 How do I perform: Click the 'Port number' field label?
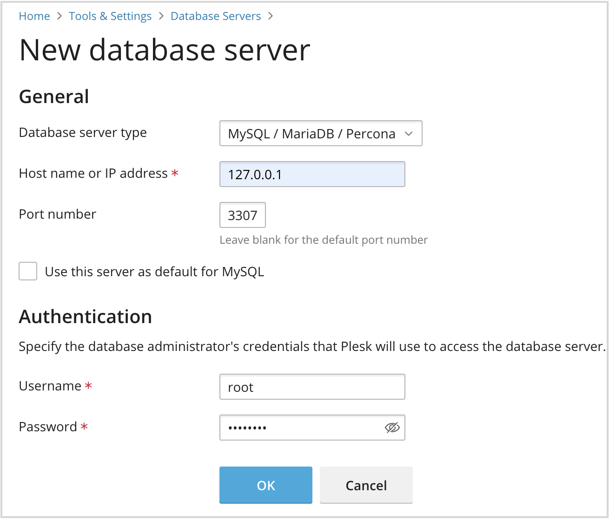[57, 214]
